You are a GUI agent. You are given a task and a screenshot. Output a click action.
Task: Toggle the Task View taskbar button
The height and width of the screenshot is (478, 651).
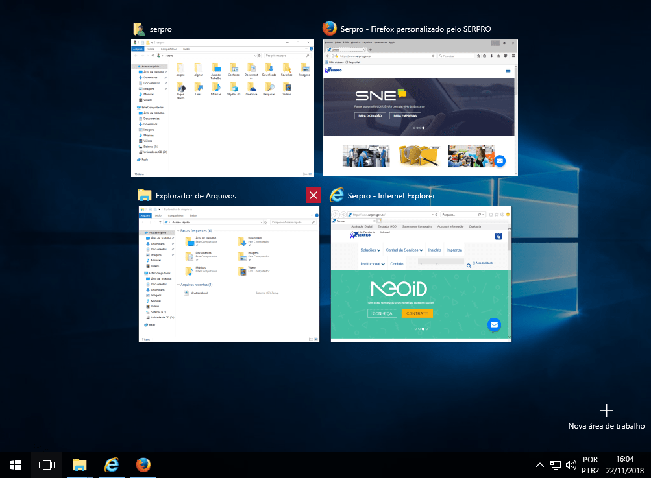point(46,464)
